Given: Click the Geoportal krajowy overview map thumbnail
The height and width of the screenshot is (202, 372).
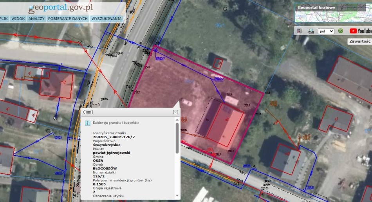Looking at the screenshot, I should [x=330, y=14].
